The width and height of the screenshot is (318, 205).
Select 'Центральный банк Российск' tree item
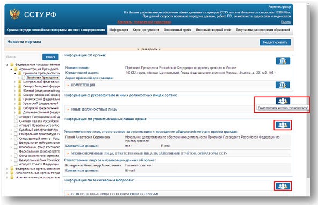click(39, 160)
